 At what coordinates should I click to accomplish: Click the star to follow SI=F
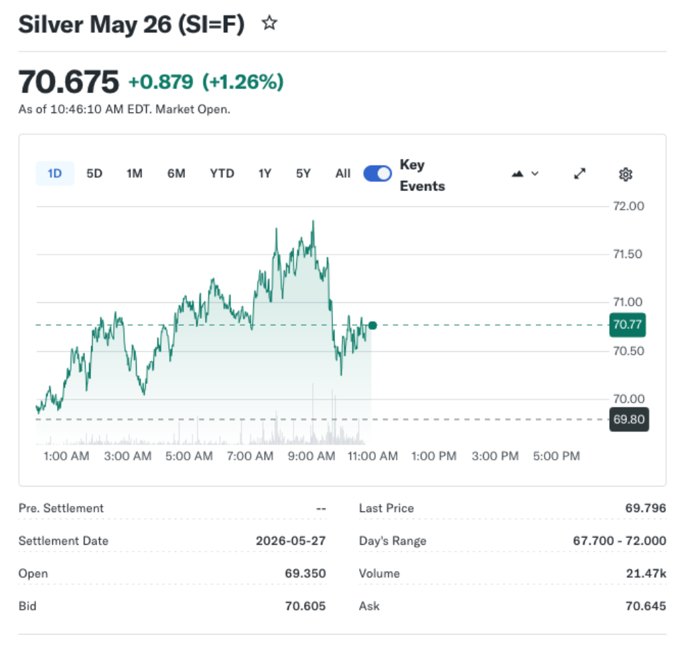click(269, 22)
